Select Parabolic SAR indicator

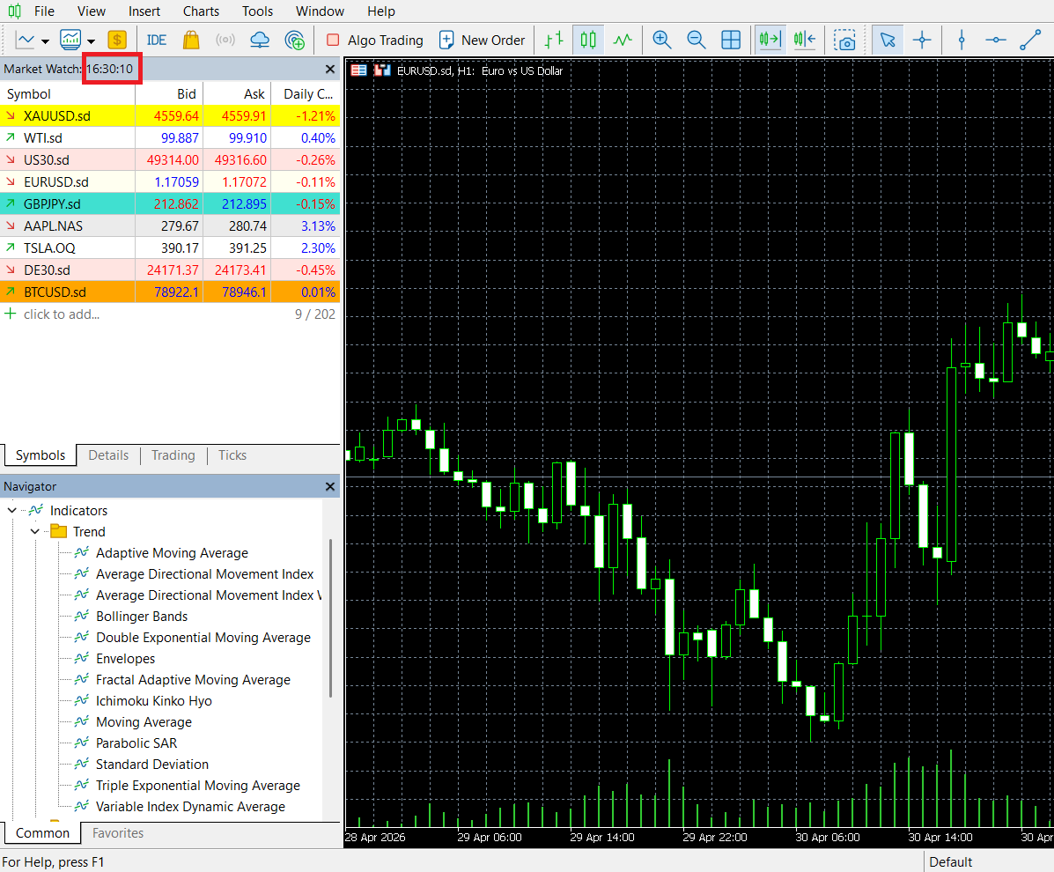click(136, 743)
